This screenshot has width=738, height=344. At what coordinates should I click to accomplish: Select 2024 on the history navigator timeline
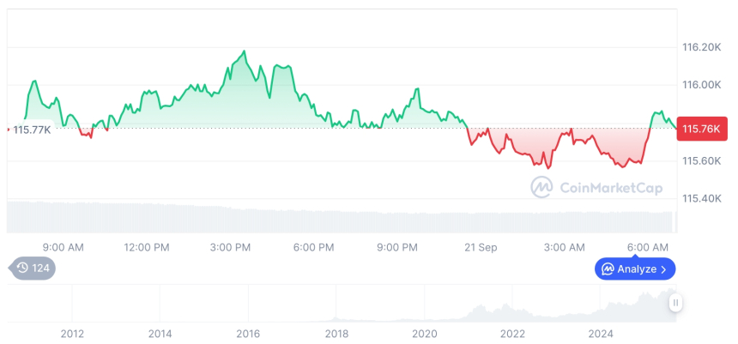pos(601,333)
